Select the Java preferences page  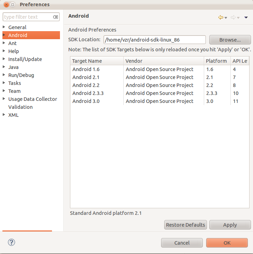pos(14,67)
